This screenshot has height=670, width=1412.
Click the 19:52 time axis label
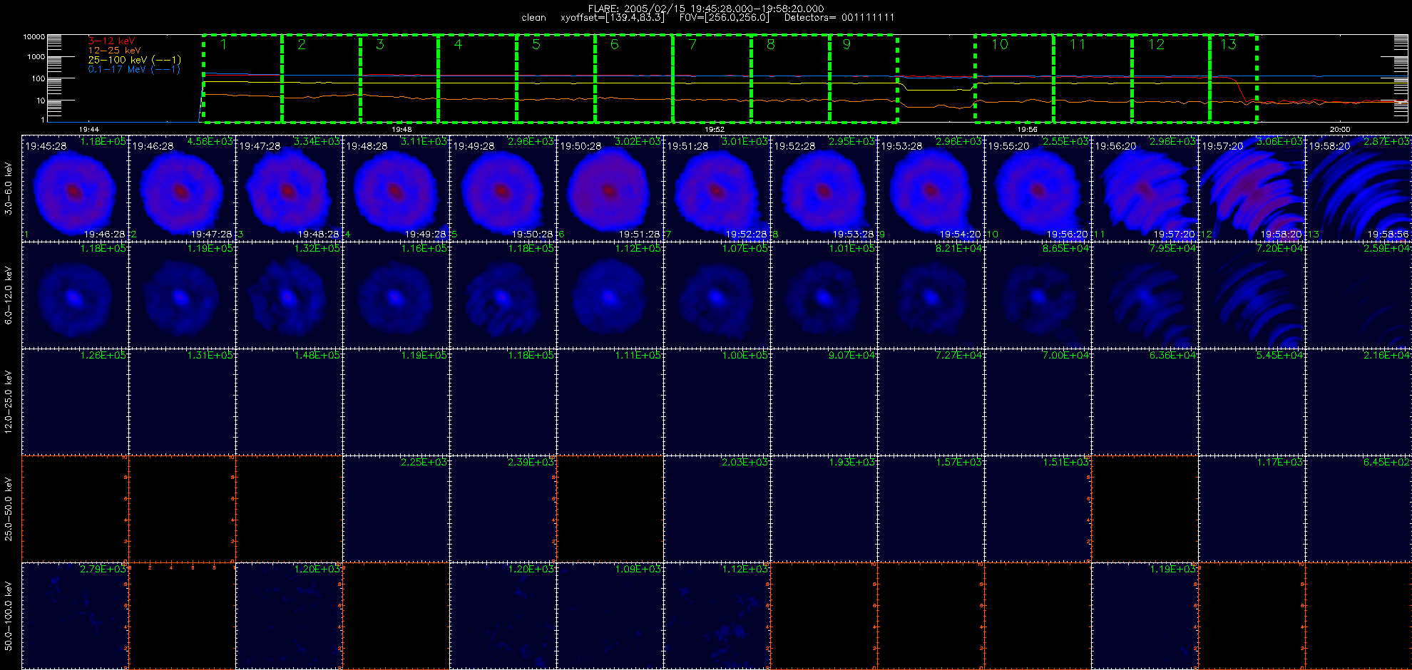(x=715, y=129)
